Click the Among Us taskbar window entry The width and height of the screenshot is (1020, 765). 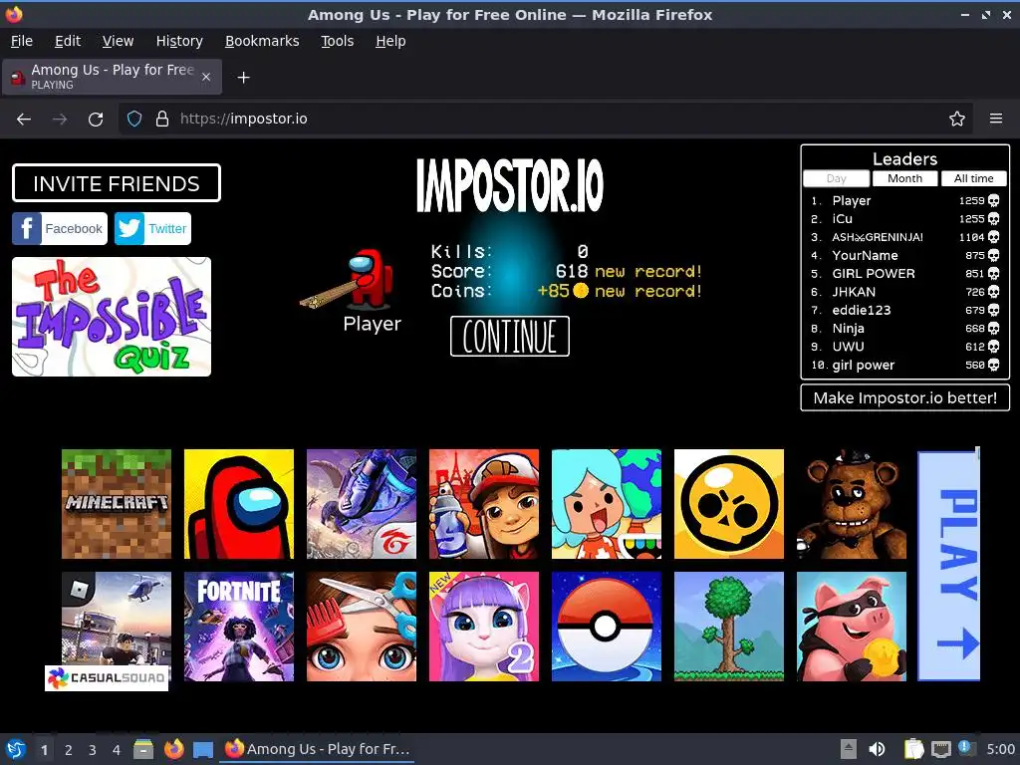[318, 749]
